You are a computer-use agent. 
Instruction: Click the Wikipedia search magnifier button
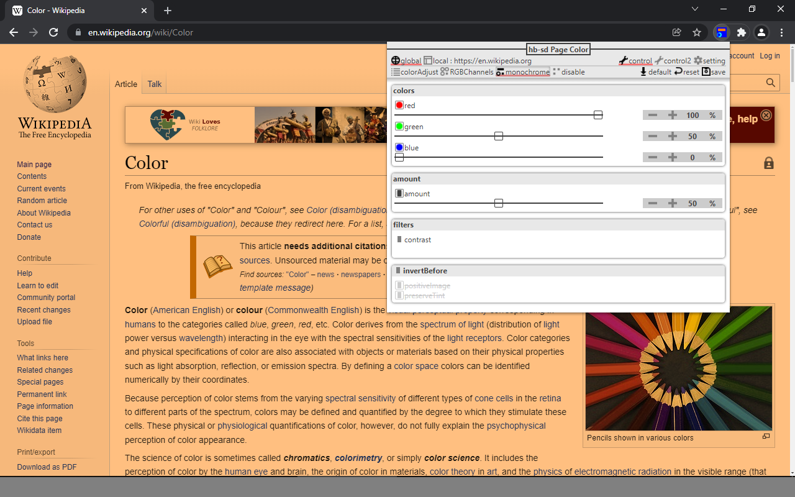coord(771,83)
